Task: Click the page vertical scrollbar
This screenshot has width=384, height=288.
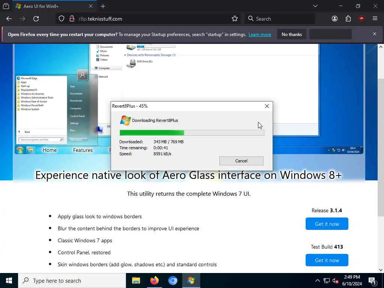Action: coord(381,148)
